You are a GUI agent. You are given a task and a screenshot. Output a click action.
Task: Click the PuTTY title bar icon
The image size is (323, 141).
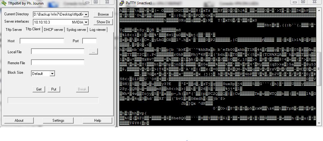(122, 3)
